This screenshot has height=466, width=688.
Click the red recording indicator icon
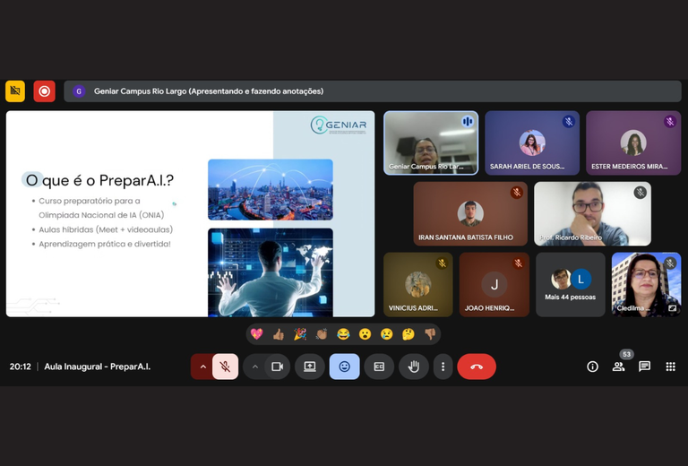pos(44,91)
